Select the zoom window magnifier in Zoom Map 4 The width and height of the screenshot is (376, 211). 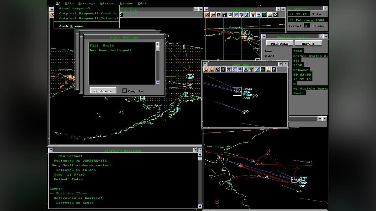pyautogui.click(x=217, y=69)
